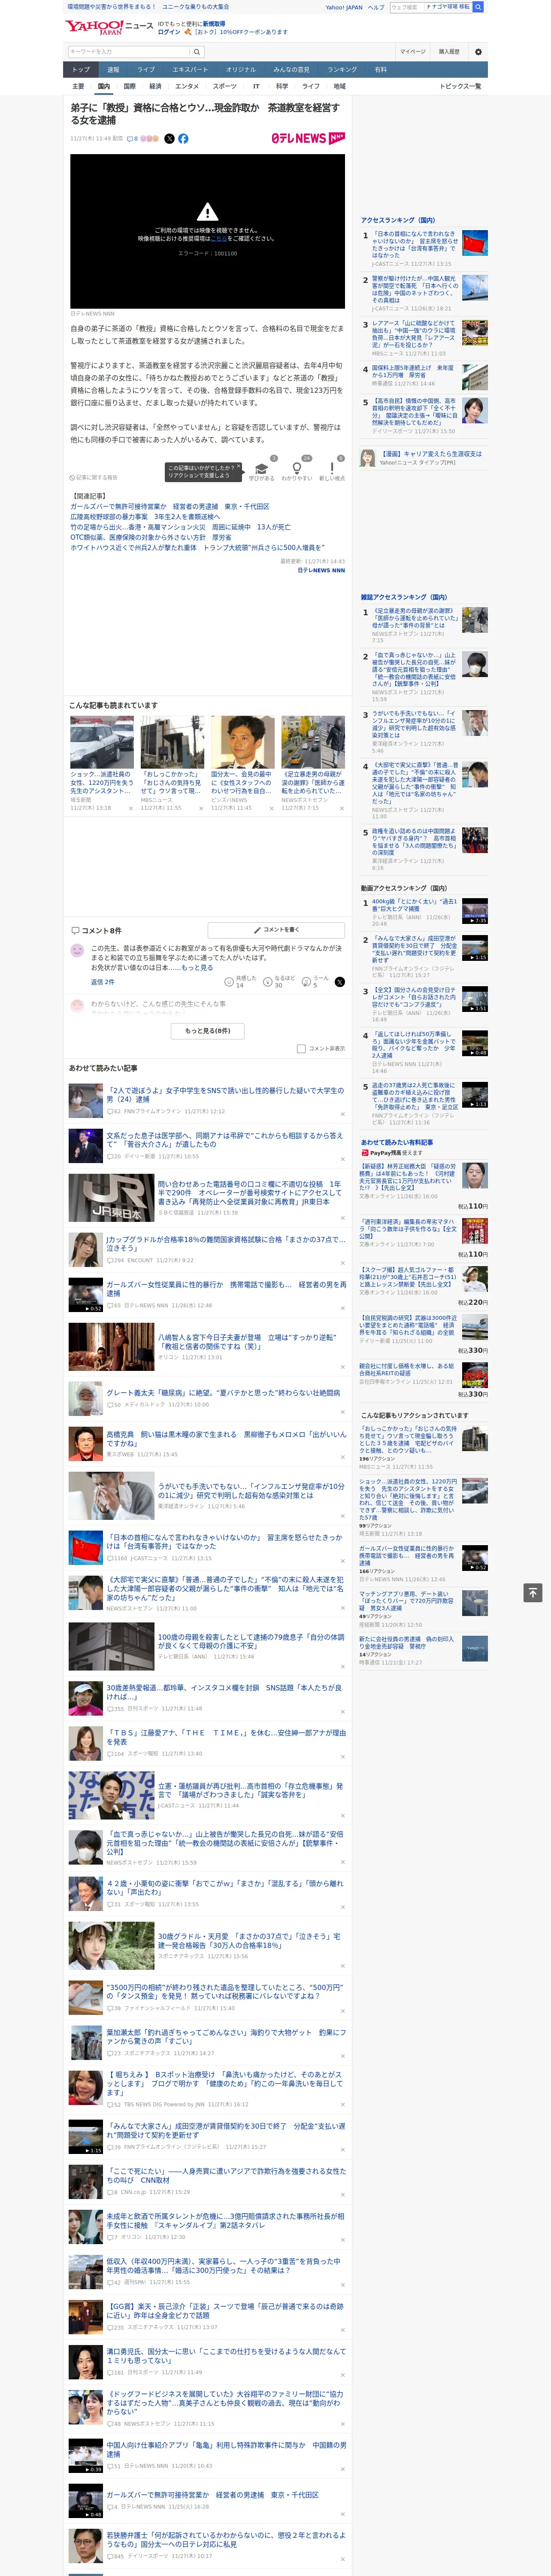Open the エキスパート navigation tab
The image size is (551, 2576).
(x=190, y=70)
